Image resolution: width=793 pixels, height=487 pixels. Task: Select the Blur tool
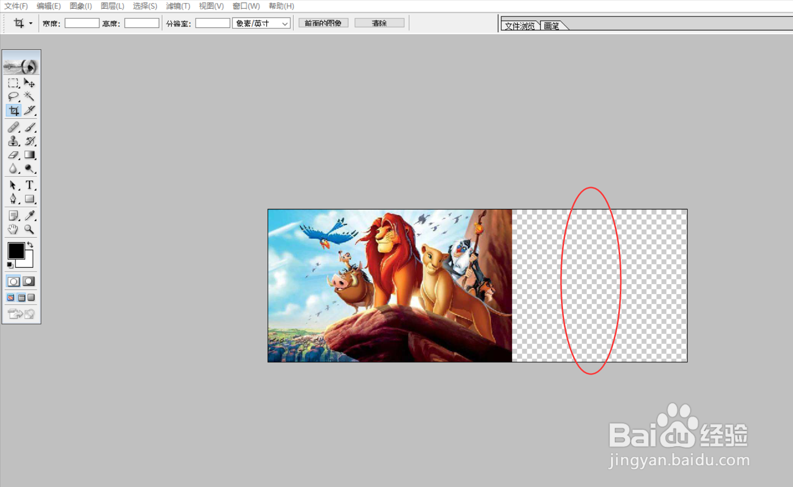pos(13,169)
